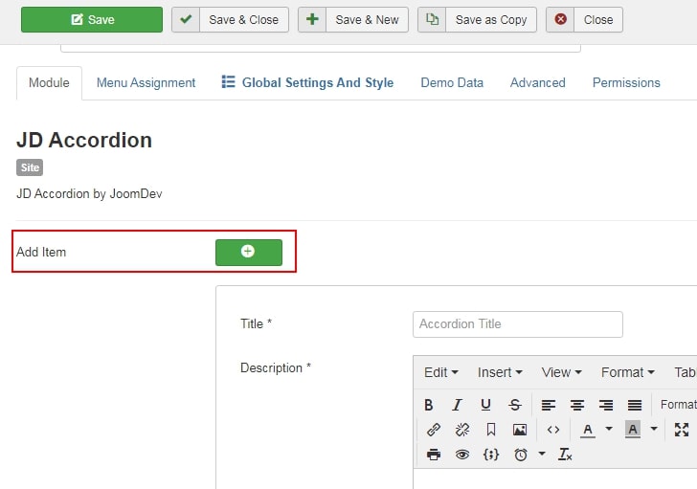Click Save & New button

pyautogui.click(x=353, y=19)
